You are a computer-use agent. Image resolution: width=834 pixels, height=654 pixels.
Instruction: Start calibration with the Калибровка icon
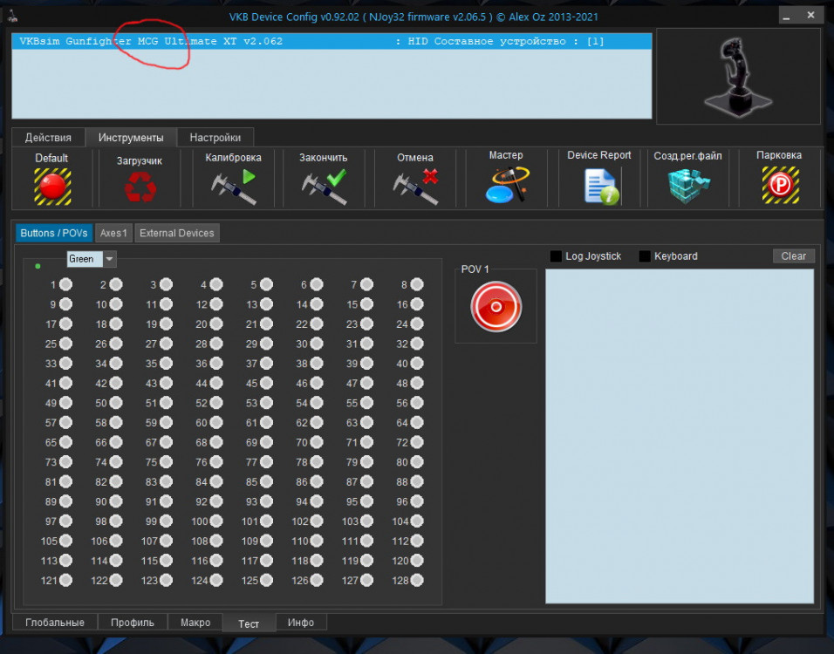point(234,187)
